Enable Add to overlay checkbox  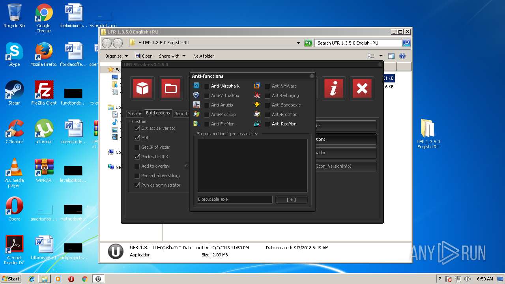click(137, 166)
